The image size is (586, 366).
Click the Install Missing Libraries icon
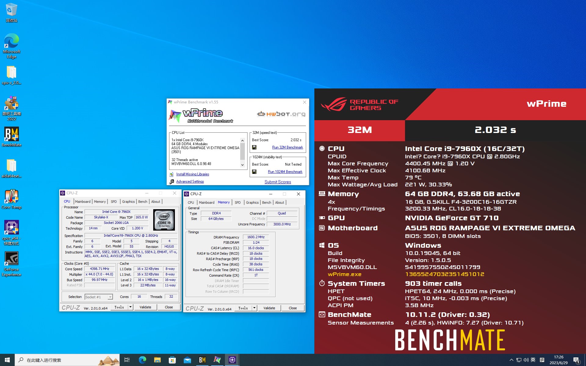[x=172, y=174]
